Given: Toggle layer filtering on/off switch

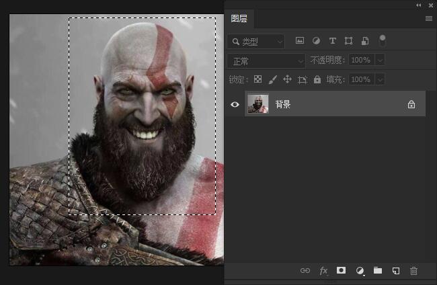Looking at the screenshot, I should pyautogui.click(x=383, y=40).
